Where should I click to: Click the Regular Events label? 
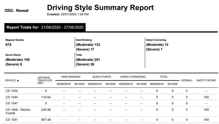click(x=14, y=40)
